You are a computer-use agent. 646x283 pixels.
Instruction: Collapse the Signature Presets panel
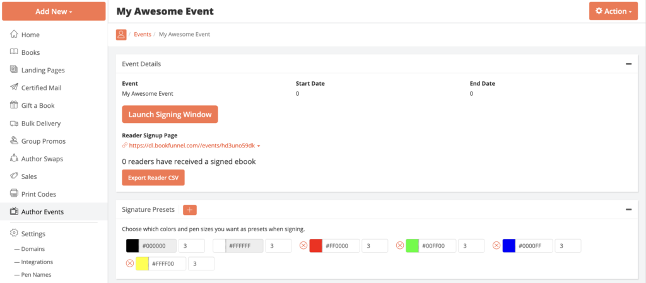pos(628,210)
